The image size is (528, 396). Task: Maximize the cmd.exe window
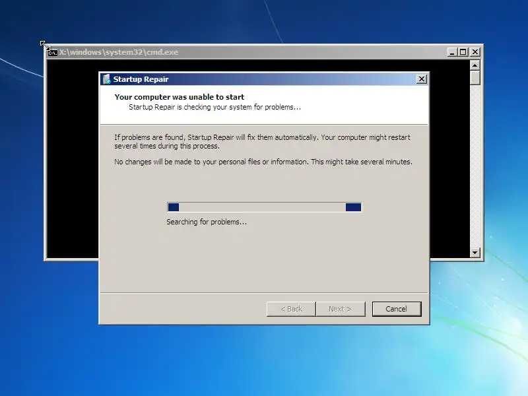point(463,52)
